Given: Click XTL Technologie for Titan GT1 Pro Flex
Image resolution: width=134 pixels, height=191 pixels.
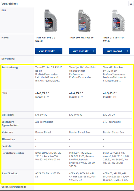Looking at the screenshot, I should [112, 122].
